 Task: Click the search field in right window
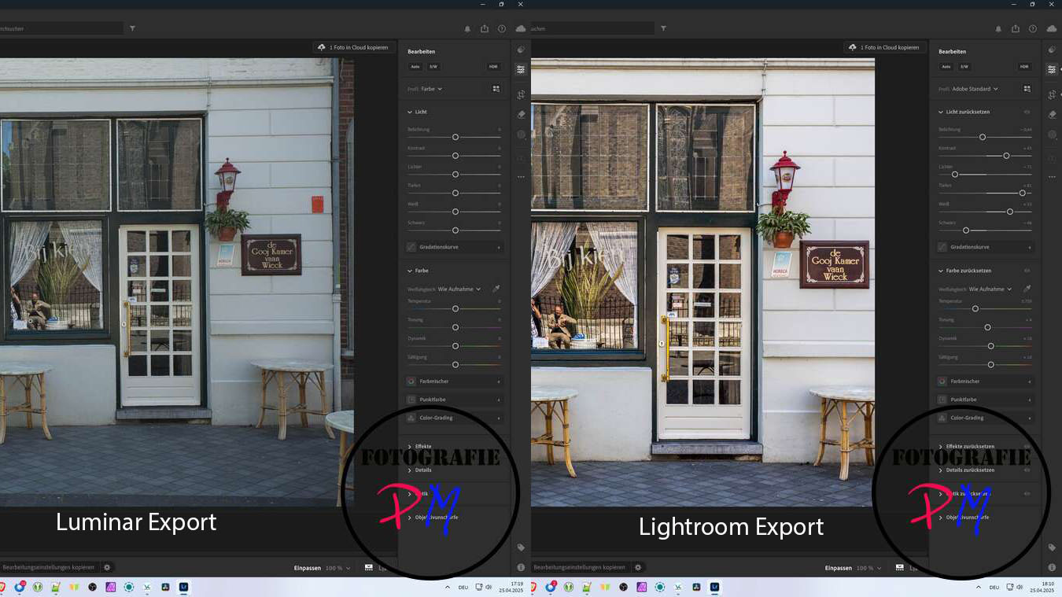[592, 28]
